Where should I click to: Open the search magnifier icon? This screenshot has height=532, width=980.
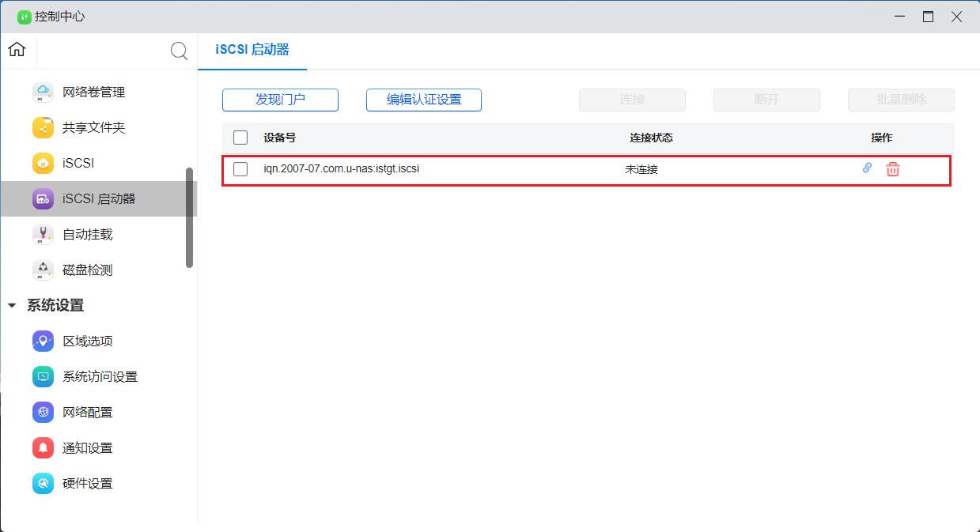point(179,51)
